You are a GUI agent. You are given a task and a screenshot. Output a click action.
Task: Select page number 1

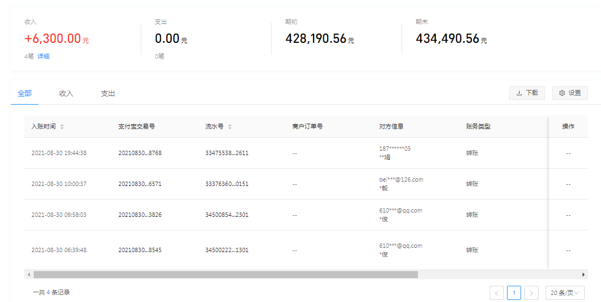coord(514,293)
